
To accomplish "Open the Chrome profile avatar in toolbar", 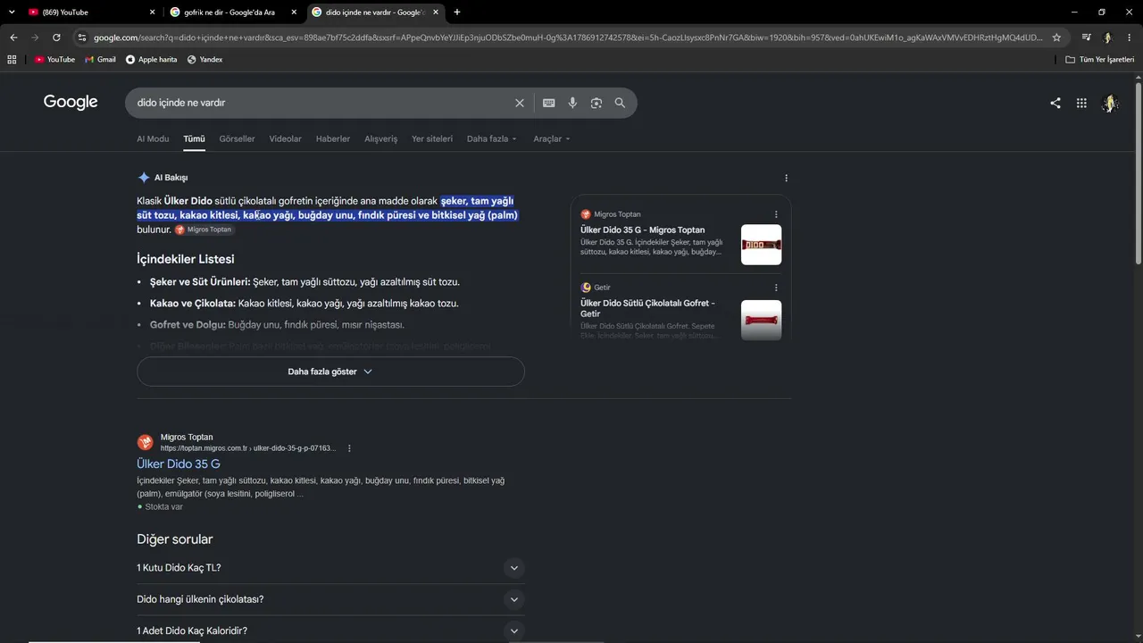I will [1107, 38].
